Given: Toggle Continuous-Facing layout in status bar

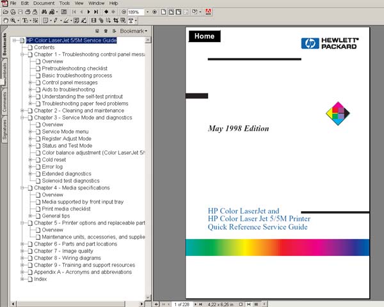Looking at the screenshot, I should [256, 304].
